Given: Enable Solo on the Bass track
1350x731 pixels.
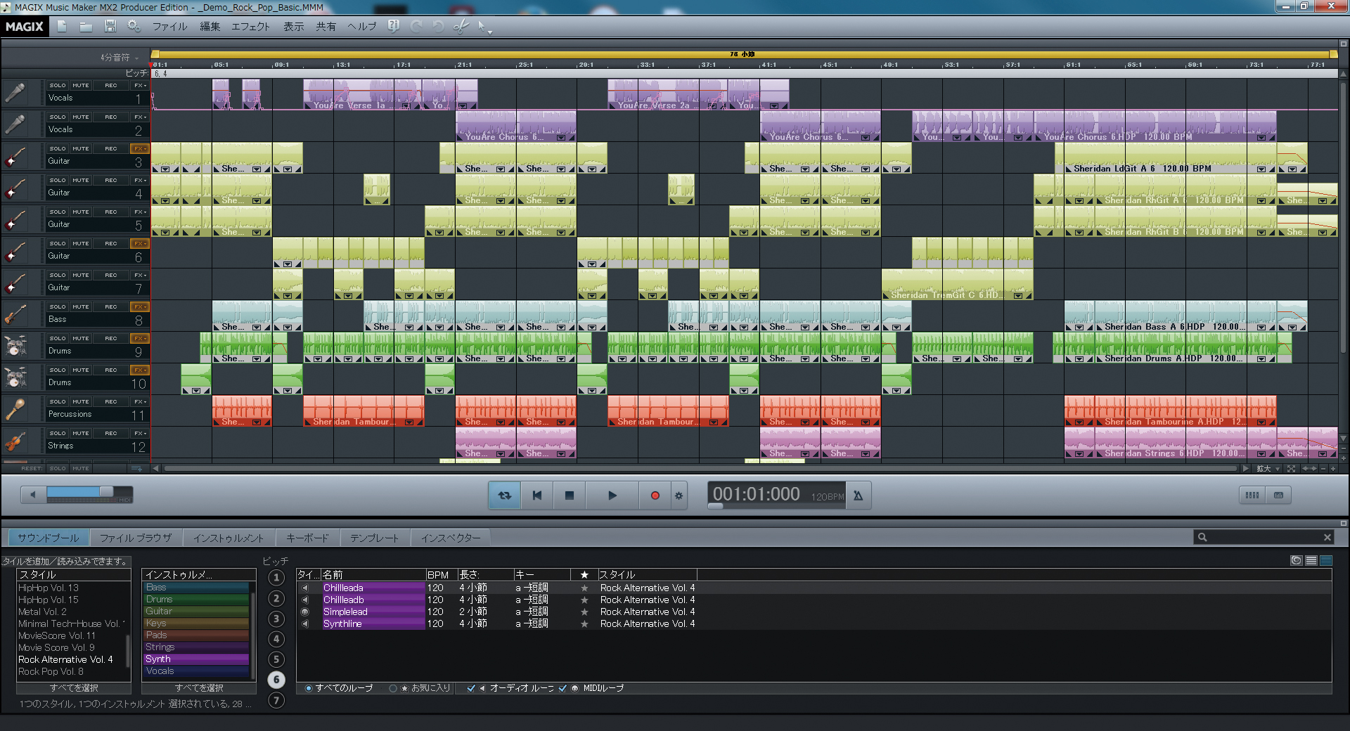Looking at the screenshot, I should click(x=57, y=306).
